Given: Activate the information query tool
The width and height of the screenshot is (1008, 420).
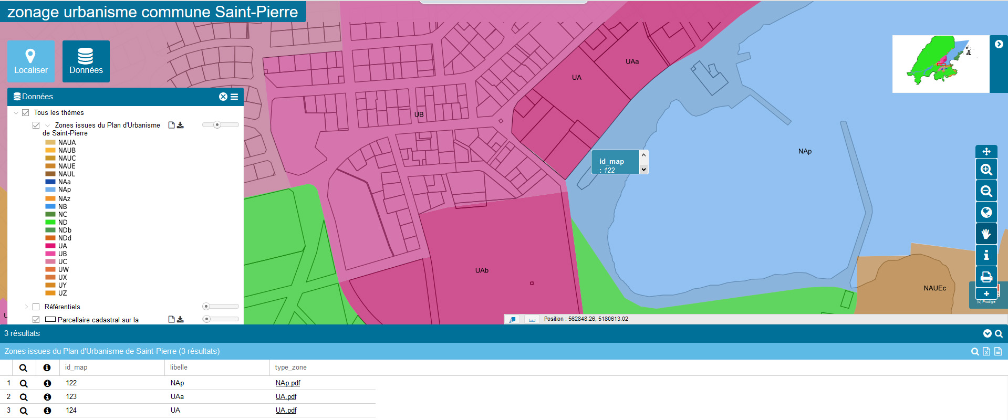Looking at the screenshot, I should pyautogui.click(x=986, y=255).
